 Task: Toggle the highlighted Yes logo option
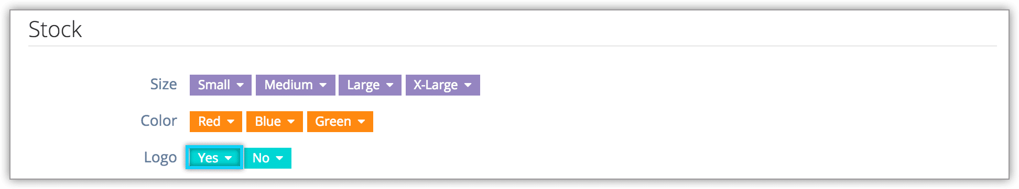tap(214, 158)
